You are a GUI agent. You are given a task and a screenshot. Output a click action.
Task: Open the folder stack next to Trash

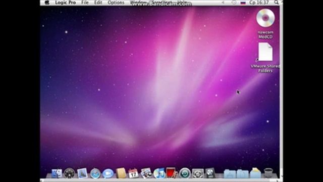pos(255,173)
